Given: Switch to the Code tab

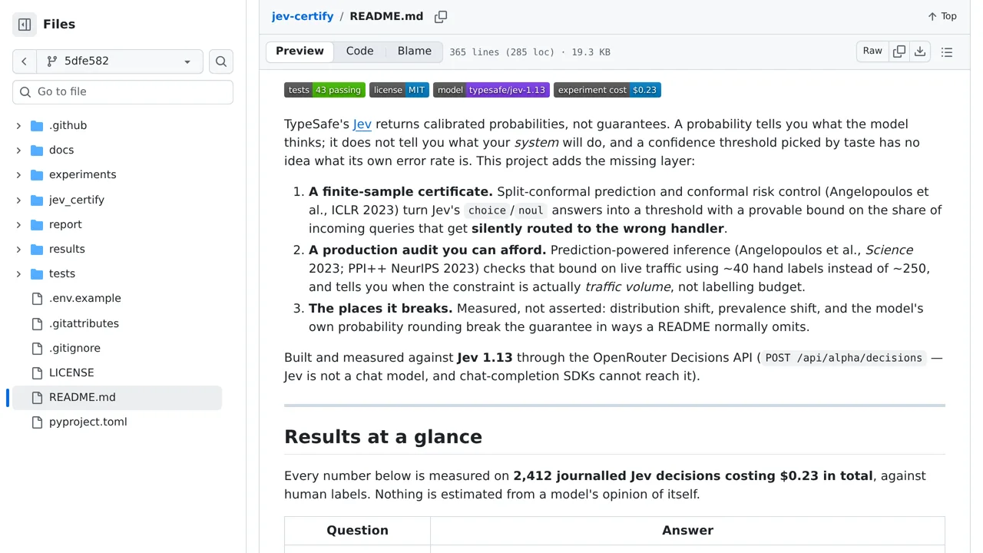Looking at the screenshot, I should (359, 51).
